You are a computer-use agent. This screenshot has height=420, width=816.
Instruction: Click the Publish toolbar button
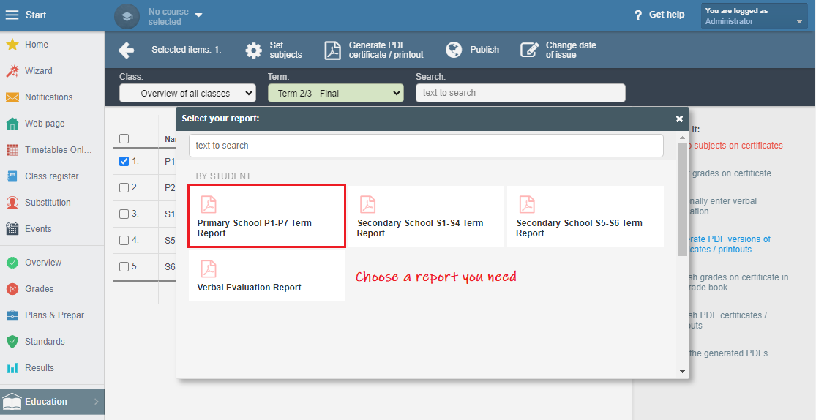(473, 50)
